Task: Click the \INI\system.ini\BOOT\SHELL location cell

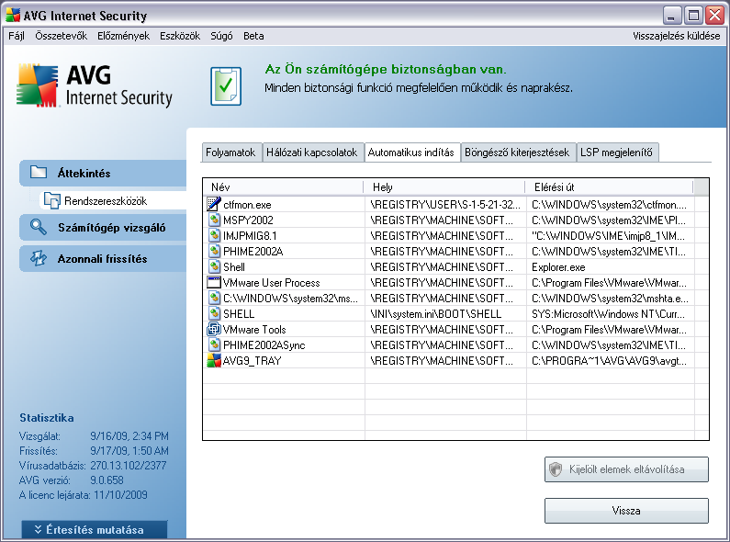Action: click(436, 314)
